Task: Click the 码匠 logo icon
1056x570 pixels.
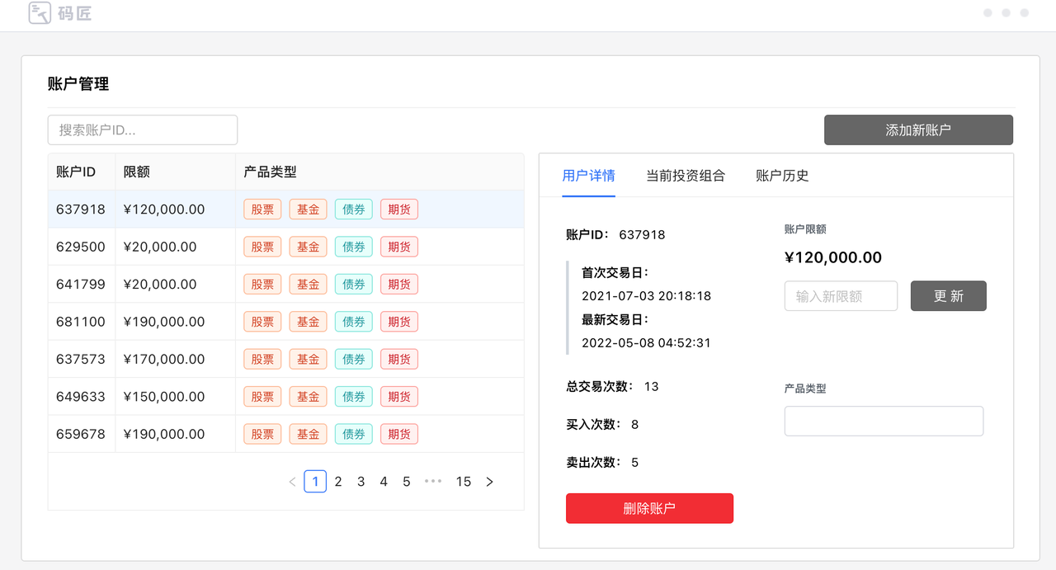Action: coord(40,12)
